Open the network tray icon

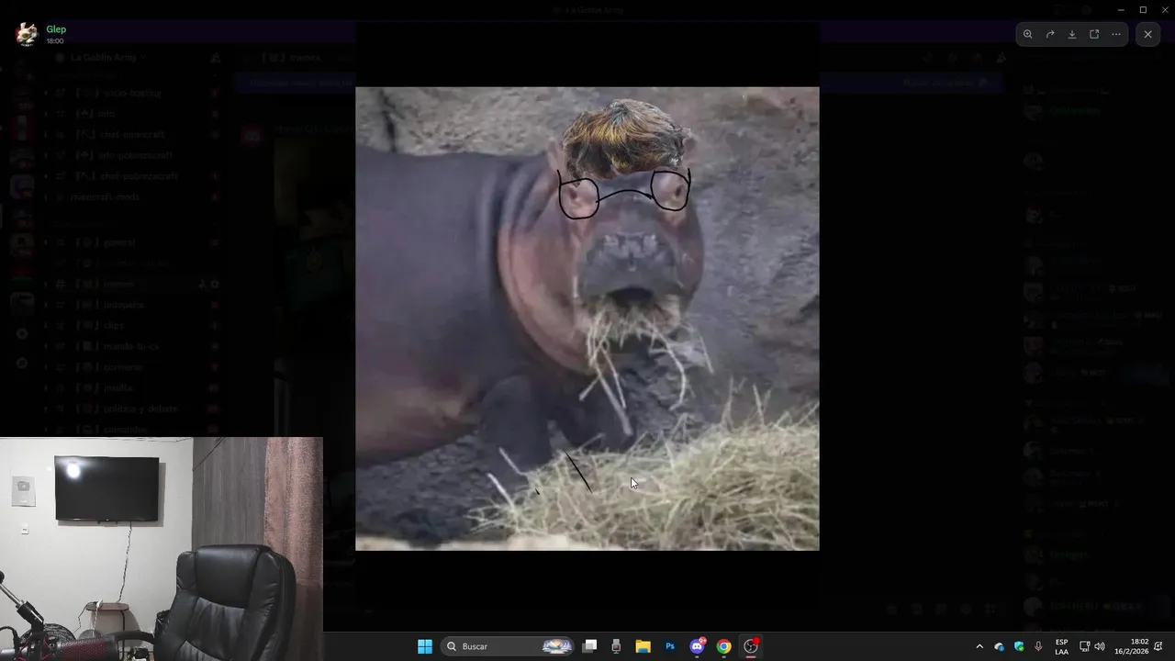pyautogui.click(x=1084, y=646)
